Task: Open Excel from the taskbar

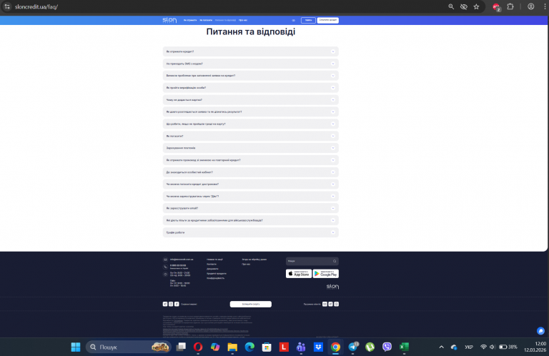Action: (x=404, y=347)
